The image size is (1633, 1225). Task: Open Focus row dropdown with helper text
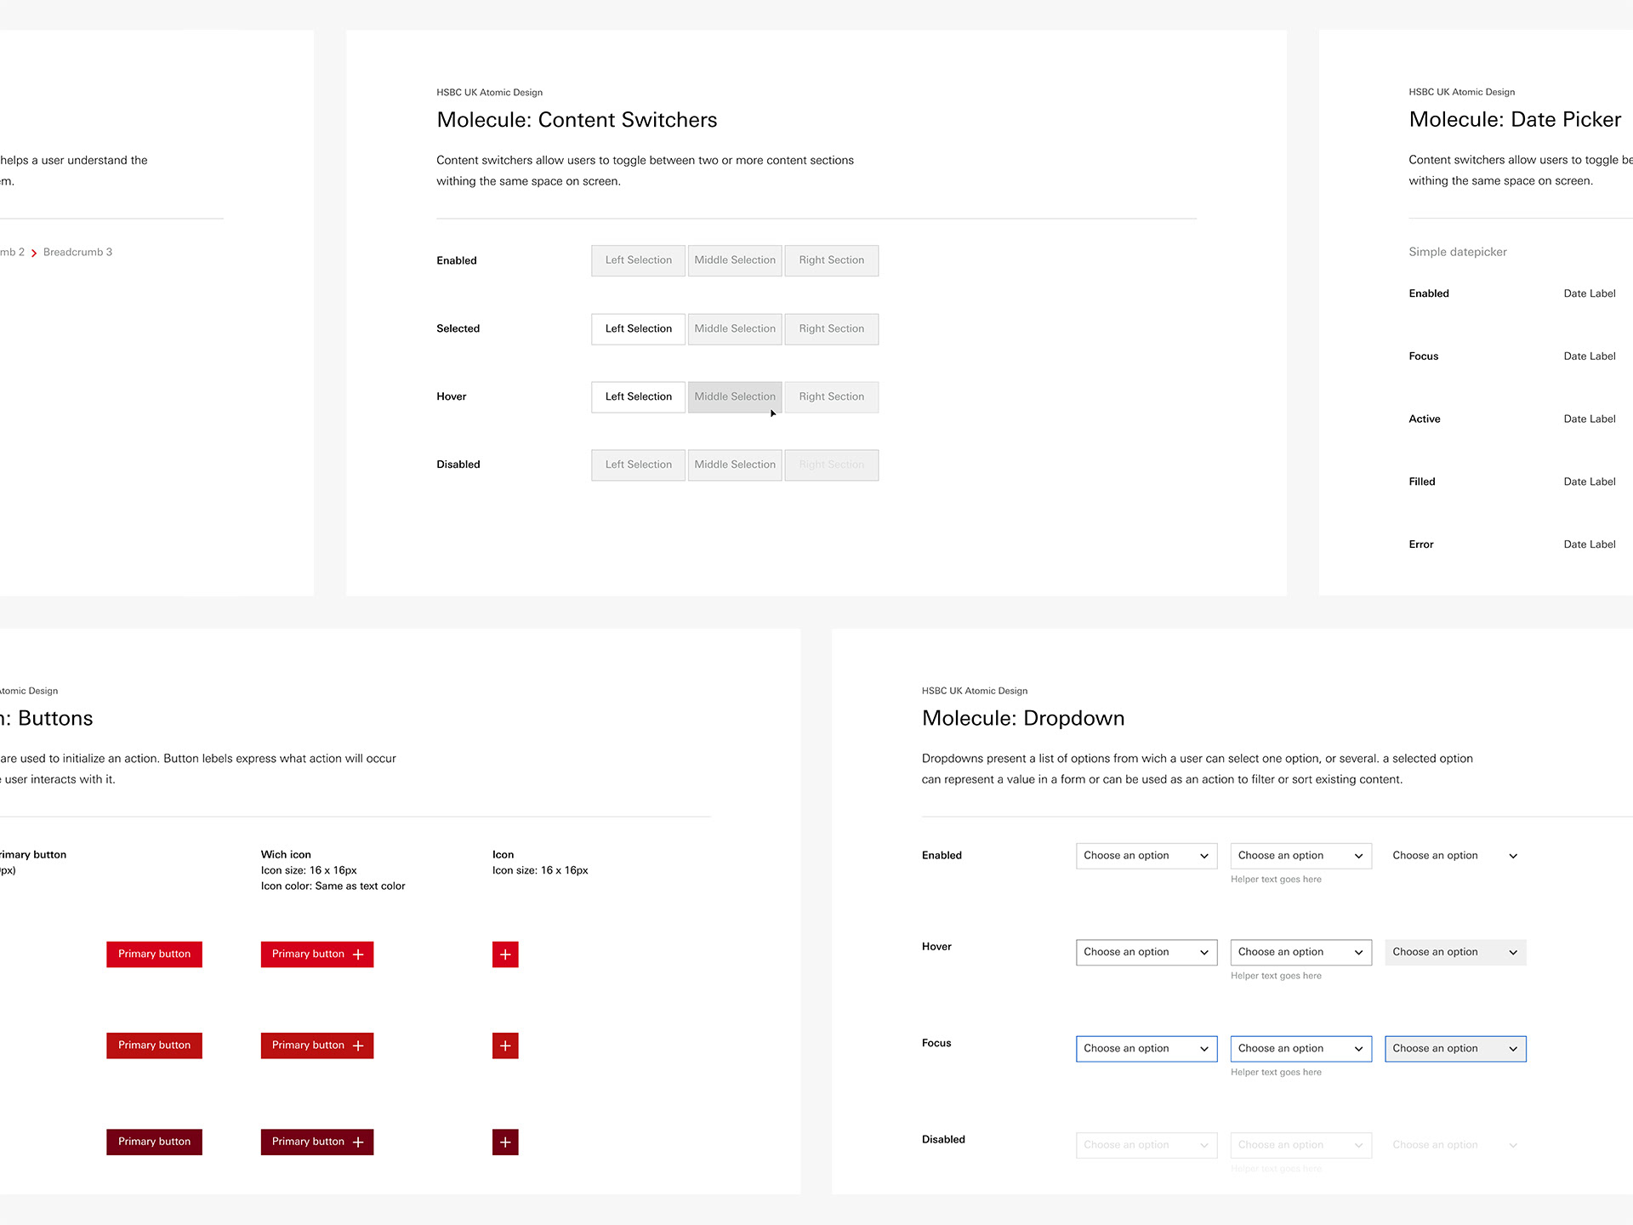pos(1301,1049)
